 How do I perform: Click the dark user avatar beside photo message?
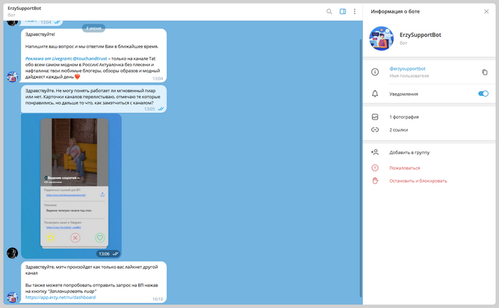(x=12, y=253)
